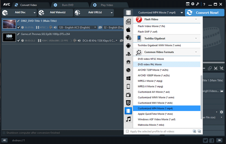Open the mobile phone category
This screenshot has width=226, height=144.
click(x=128, y=87)
